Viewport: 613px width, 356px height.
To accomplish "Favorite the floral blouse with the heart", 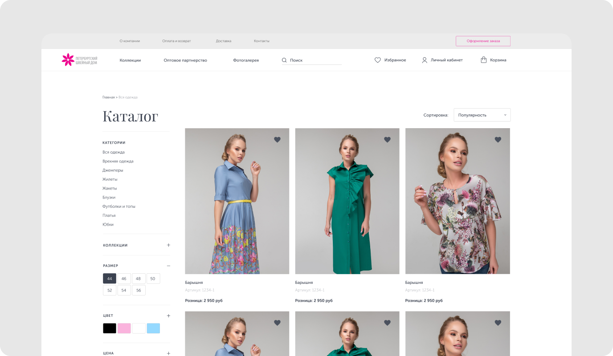I will click(498, 140).
